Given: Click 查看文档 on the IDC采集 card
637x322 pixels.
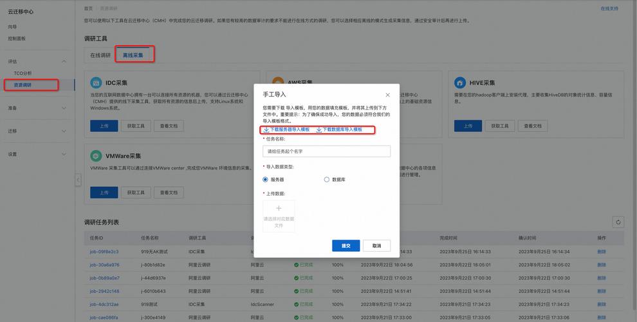Looking at the screenshot, I should [x=169, y=126].
